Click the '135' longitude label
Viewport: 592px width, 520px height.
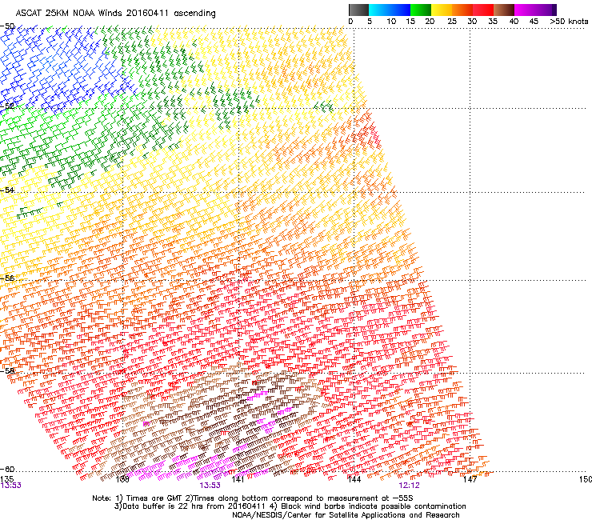[6, 479]
